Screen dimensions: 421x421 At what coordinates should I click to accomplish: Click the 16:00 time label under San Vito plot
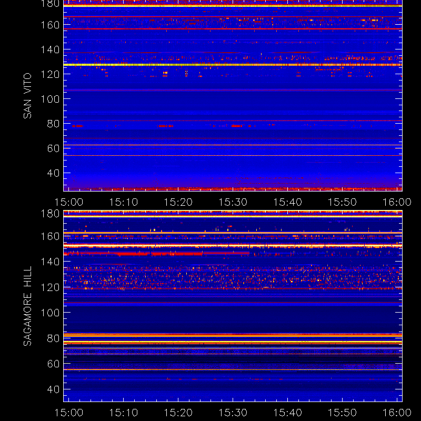397,202
